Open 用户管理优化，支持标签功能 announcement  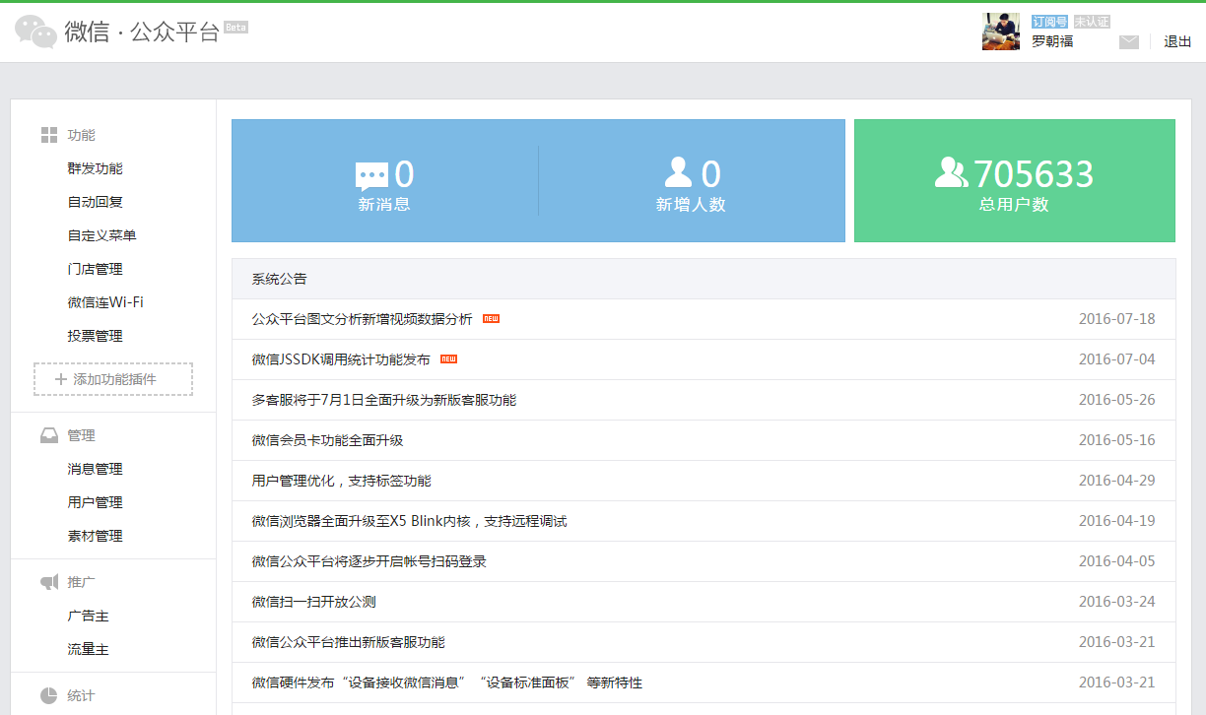tap(342, 481)
